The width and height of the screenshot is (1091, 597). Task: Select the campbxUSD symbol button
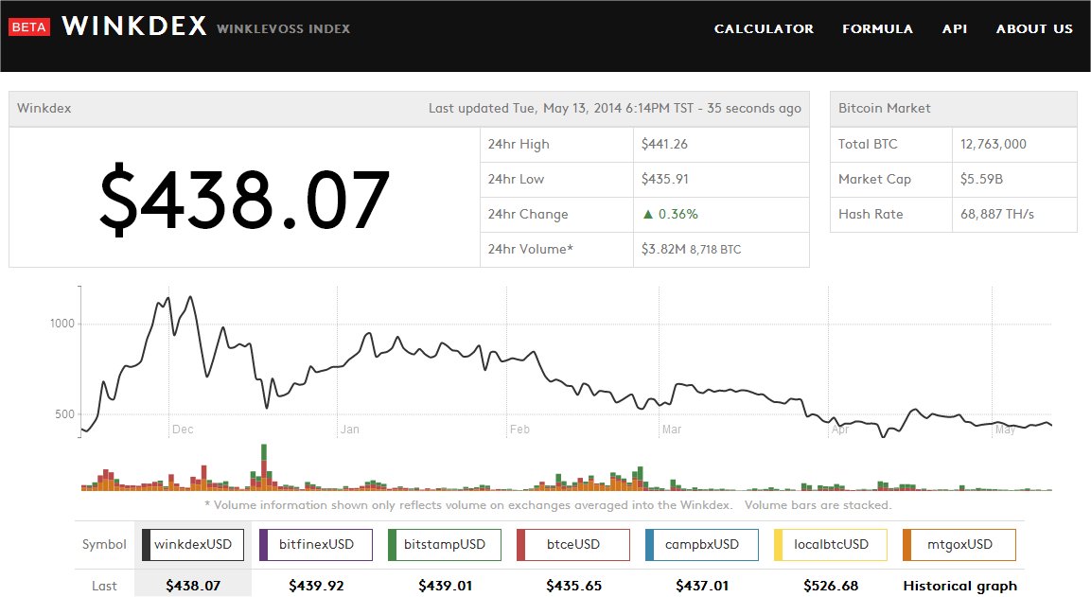(x=702, y=544)
